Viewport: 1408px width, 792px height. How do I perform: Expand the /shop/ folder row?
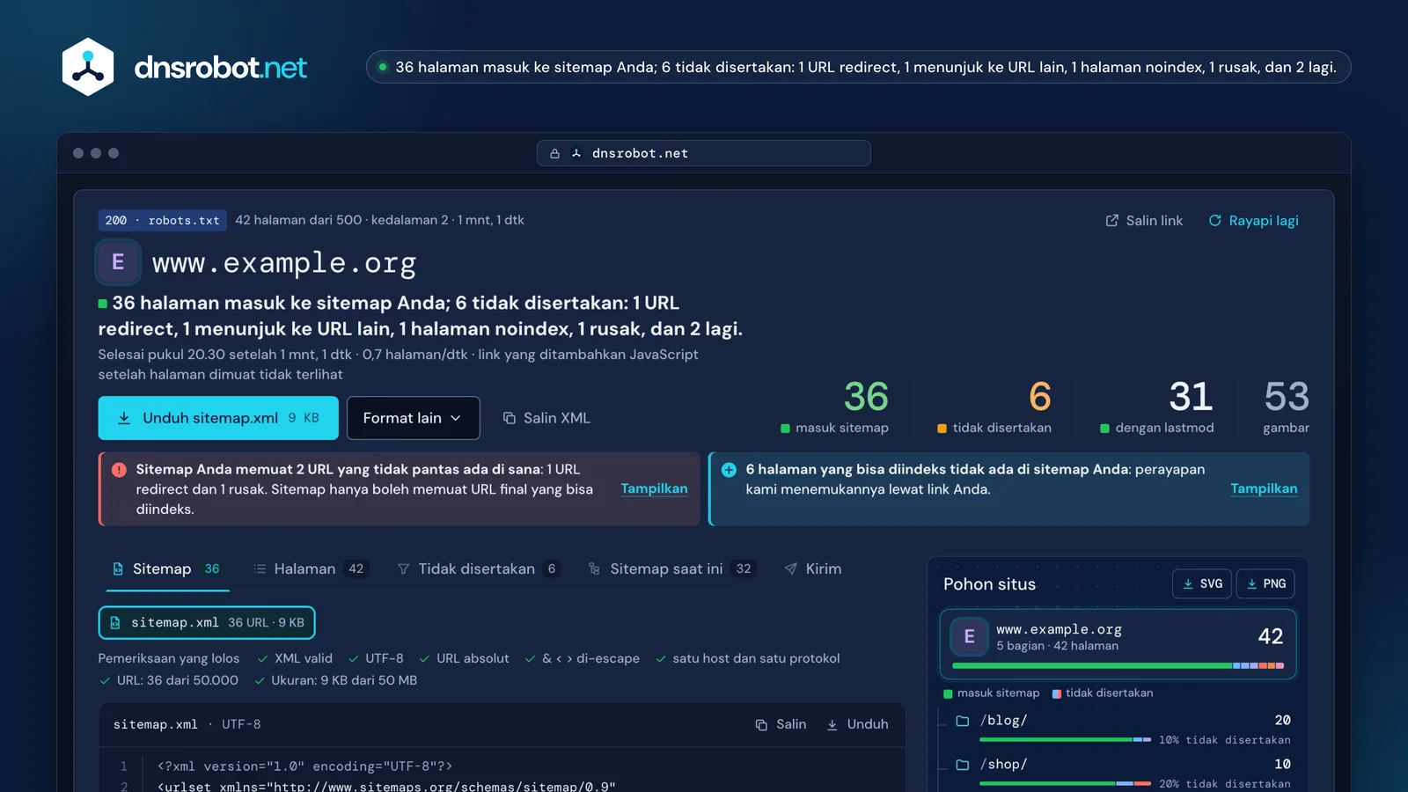(x=1124, y=773)
